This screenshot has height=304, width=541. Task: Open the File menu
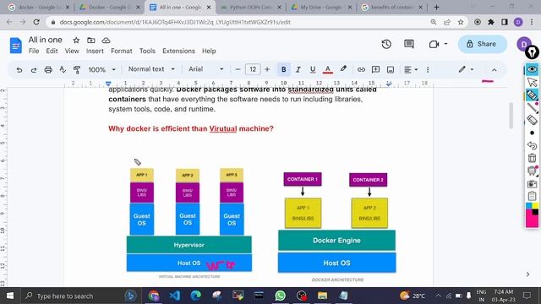click(34, 51)
